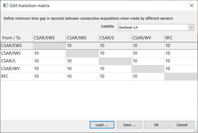Click the From / To header cell
Viewport: 198px width, 133px height.
17,38
